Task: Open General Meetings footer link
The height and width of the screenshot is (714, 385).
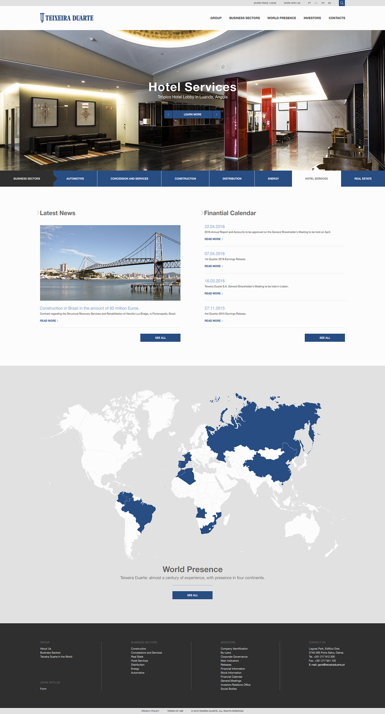Action: (231, 681)
